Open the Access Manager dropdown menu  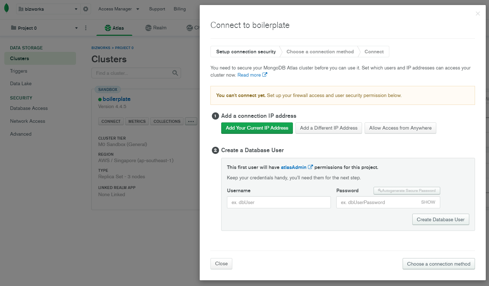click(x=119, y=9)
